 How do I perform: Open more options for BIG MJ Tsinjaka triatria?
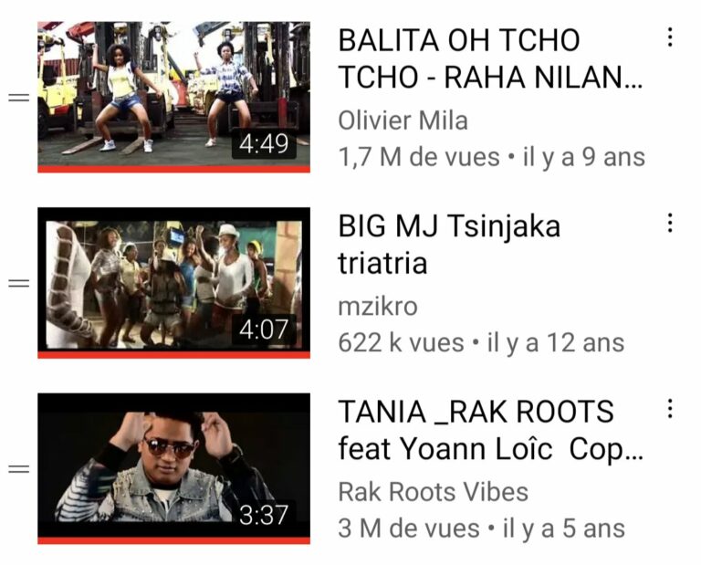[669, 223]
